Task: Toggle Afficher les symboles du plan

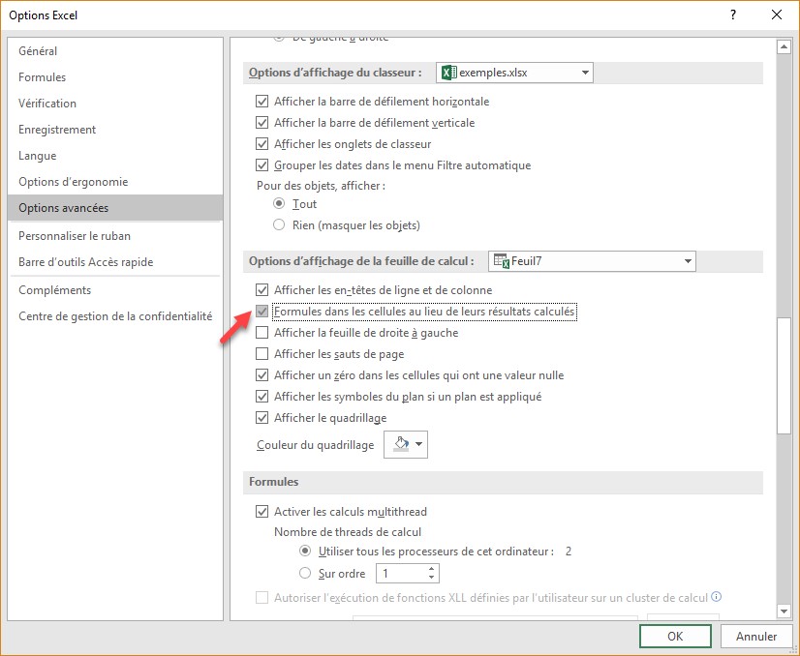Action: [262, 397]
